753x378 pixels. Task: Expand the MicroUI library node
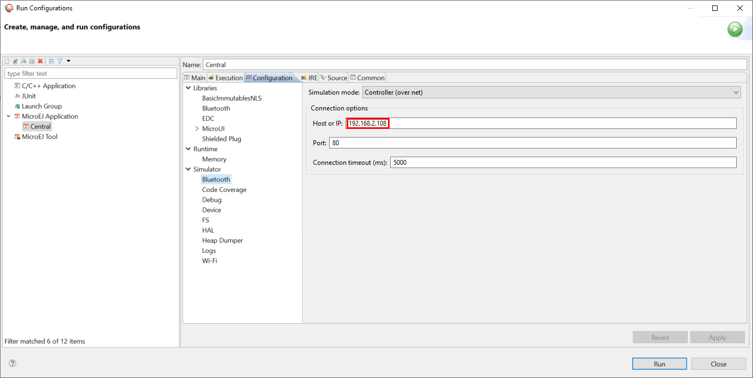(197, 129)
